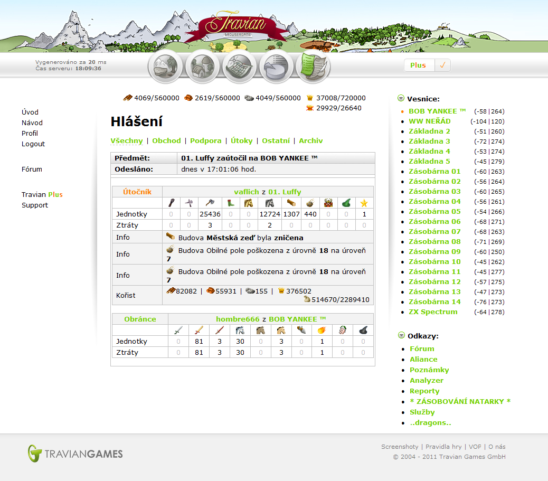The width and height of the screenshot is (548, 481).
Task: Open Návod in the left menu
Action: (x=32, y=122)
